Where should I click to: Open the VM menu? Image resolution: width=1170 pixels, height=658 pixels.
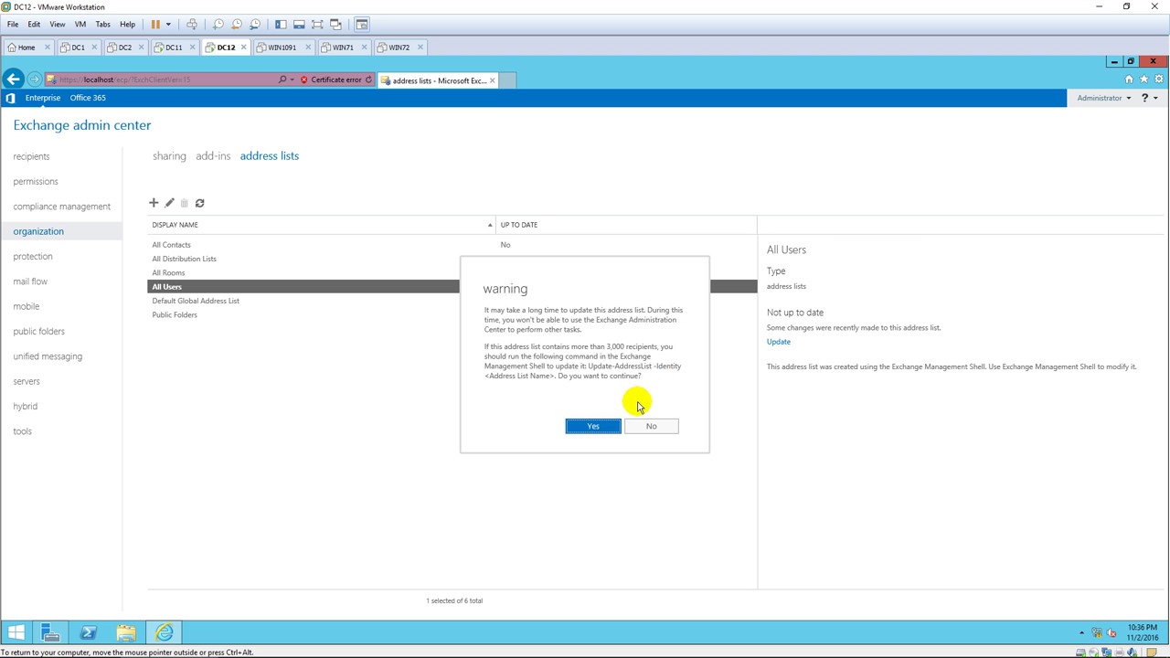point(80,24)
